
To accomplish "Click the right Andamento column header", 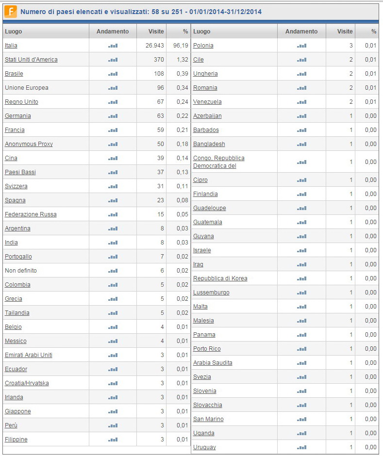I will [301, 32].
